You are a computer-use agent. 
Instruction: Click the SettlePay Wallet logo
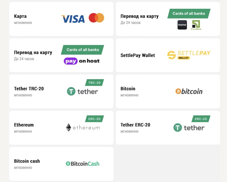tap(189, 55)
